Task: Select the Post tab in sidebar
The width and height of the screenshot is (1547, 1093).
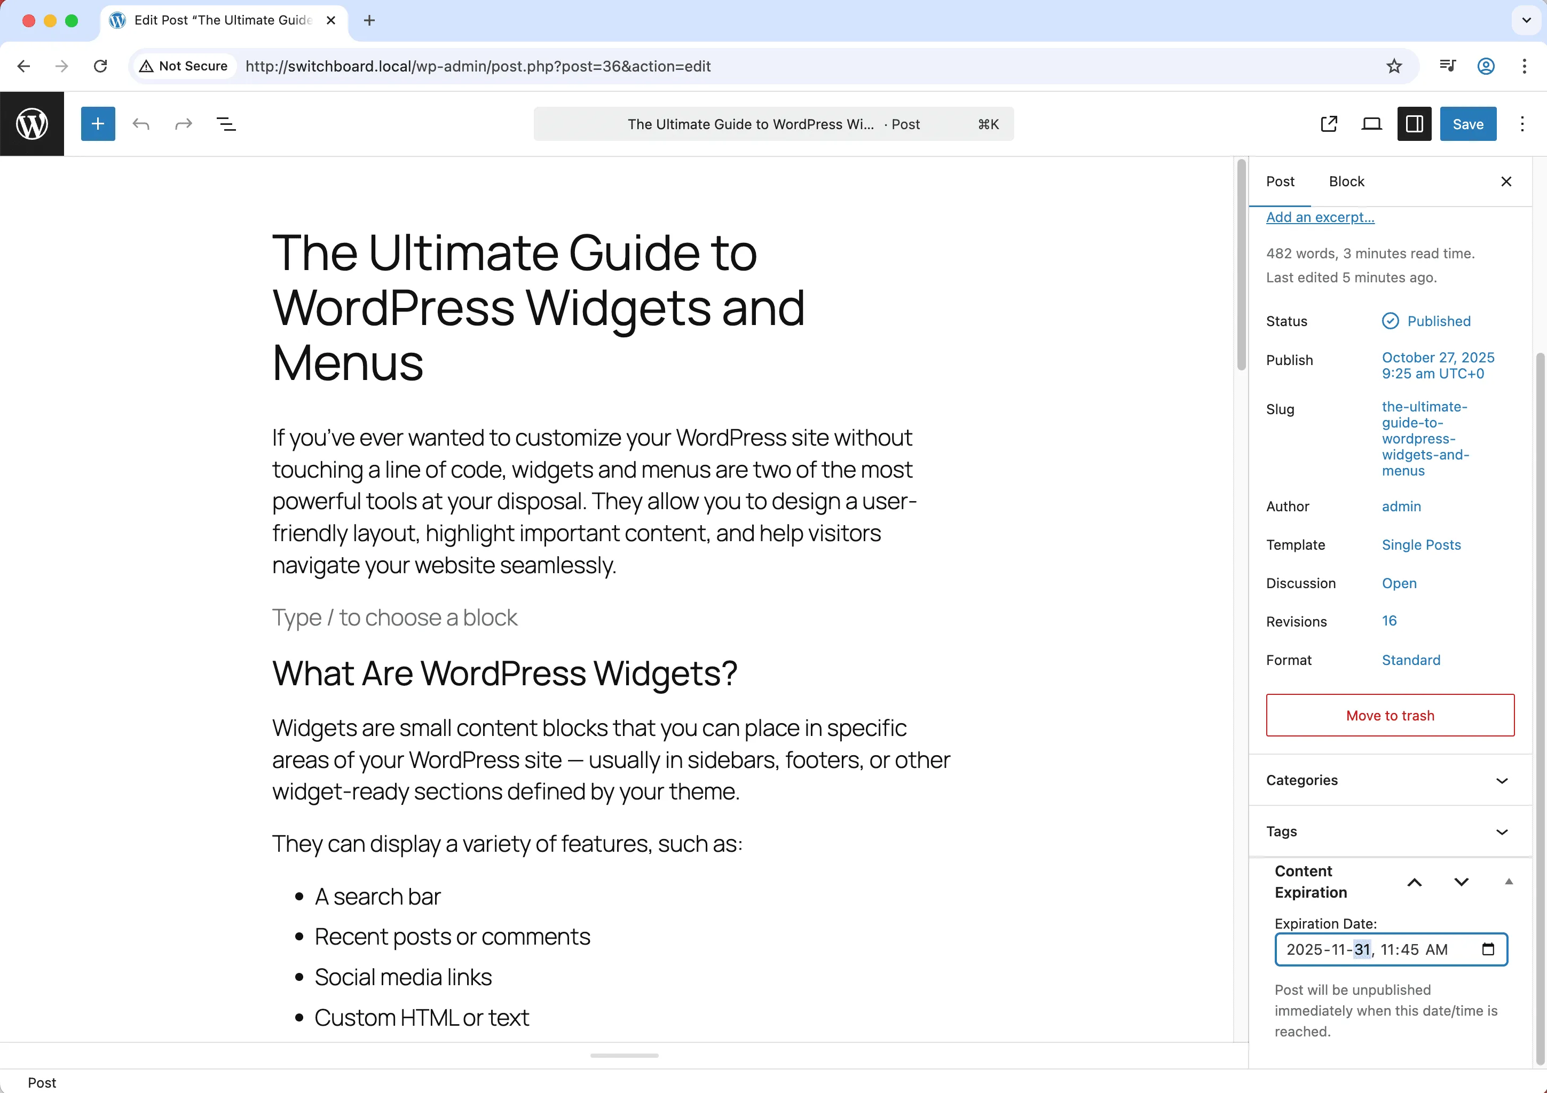Action: coord(1280,182)
